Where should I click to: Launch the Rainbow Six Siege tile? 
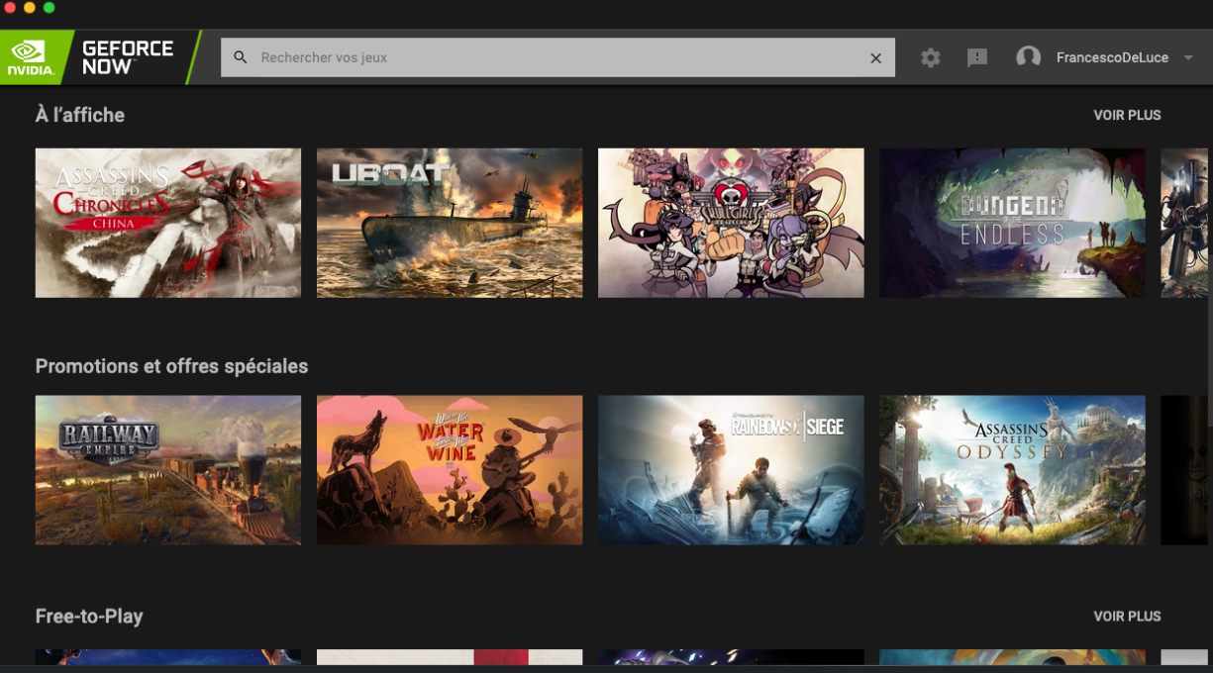tap(731, 469)
